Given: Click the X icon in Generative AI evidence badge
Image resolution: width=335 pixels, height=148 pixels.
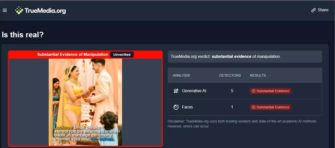Looking at the screenshot, I should click(253, 91).
